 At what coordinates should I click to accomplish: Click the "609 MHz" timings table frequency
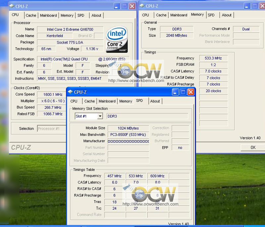pos(158,176)
